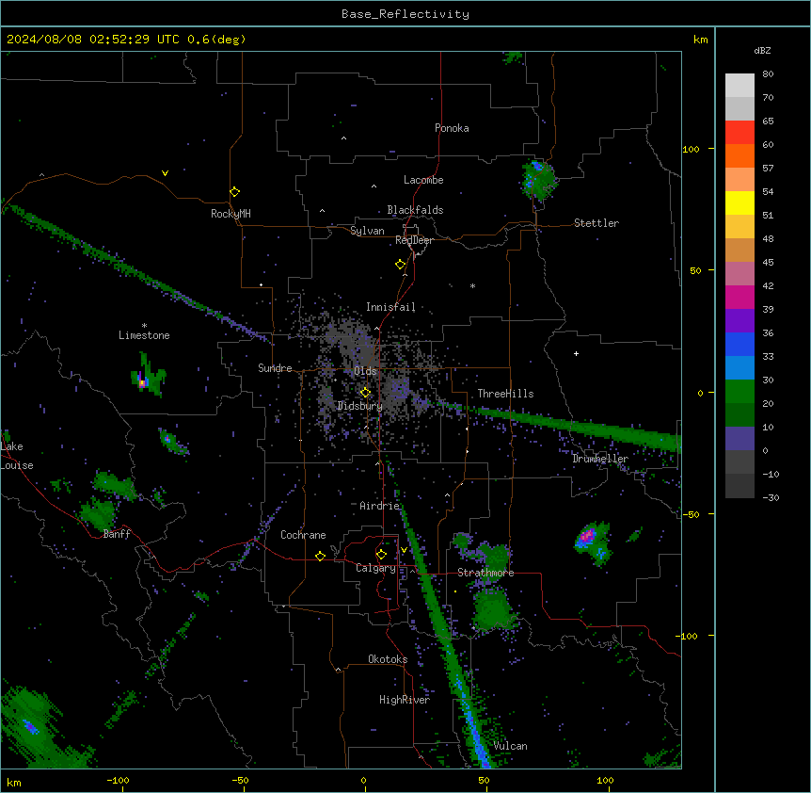Click the white plus marker north of Drumheller
This screenshot has width=811, height=793.
point(576,353)
